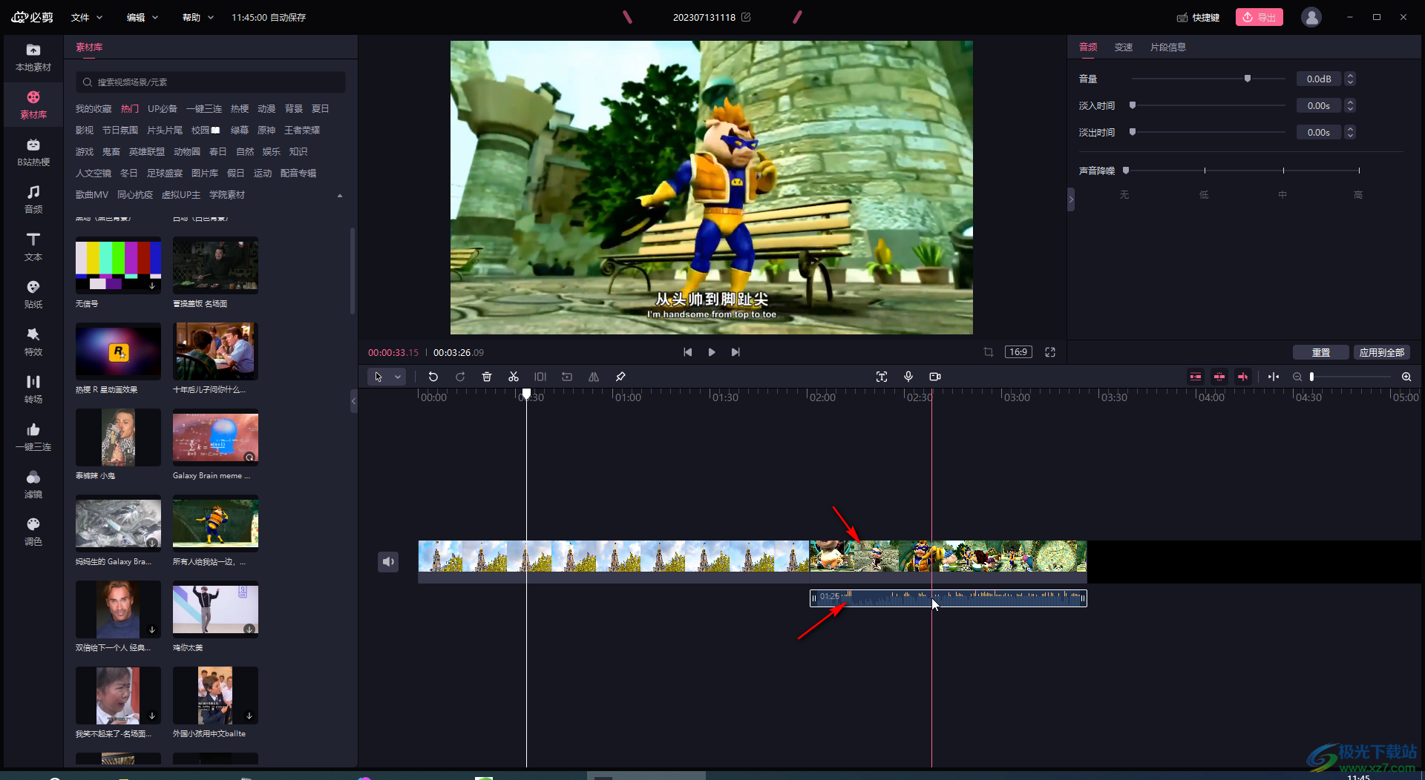This screenshot has height=780, width=1425.
Task: Click the 重置 reset button
Action: coord(1321,352)
